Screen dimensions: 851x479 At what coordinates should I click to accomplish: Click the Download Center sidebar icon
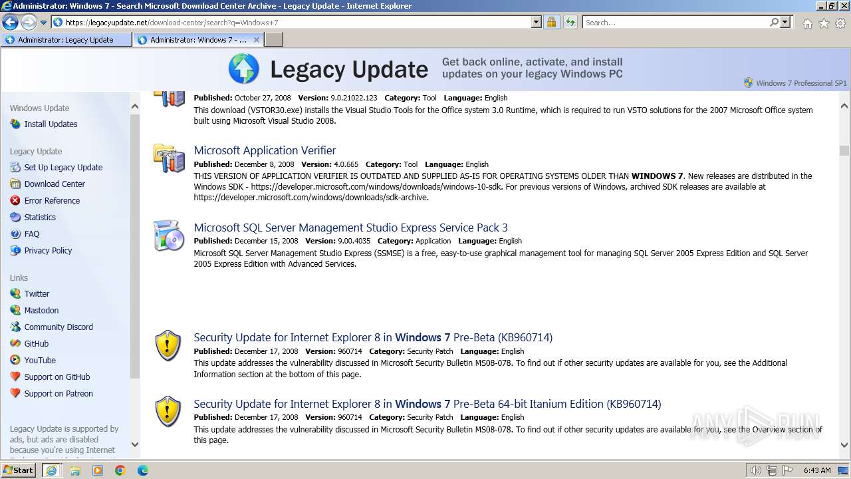15,184
